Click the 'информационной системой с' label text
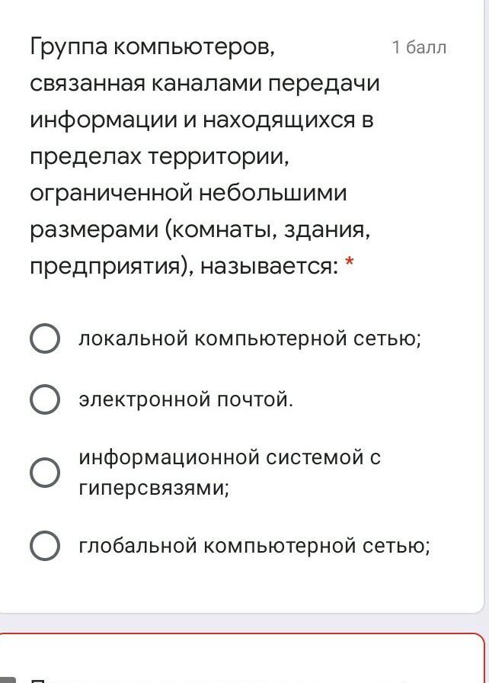The width and height of the screenshot is (489, 683). pyautogui.click(x=229, y=458)
